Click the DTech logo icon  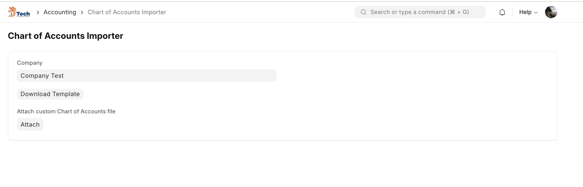pyautogui.click(x=19, y=12)
